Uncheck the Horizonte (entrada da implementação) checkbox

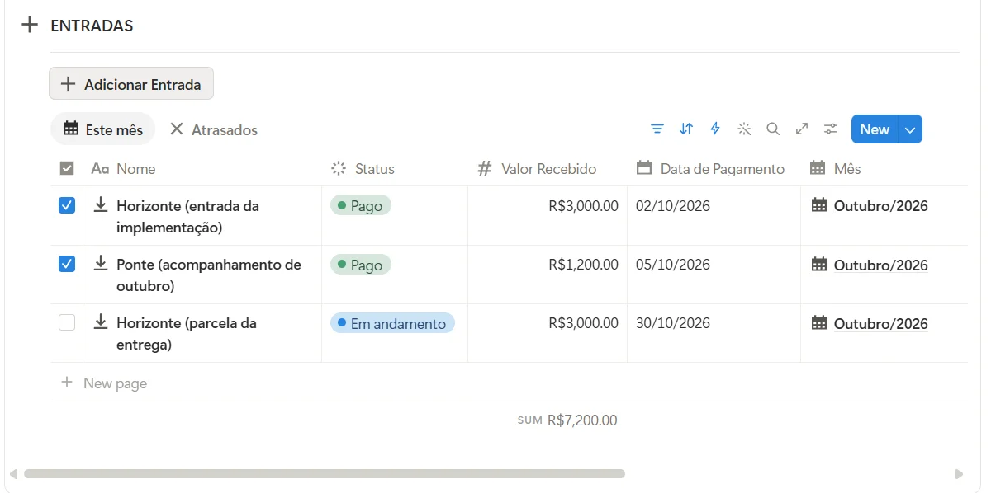click(x=67, y=205)
